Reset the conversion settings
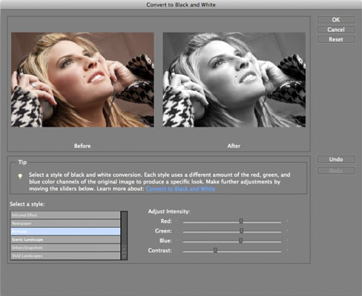 [x=336, y=39]
